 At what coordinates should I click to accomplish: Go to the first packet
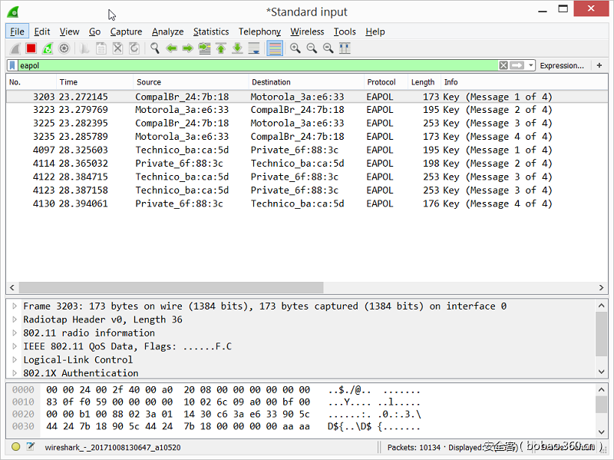(x=221, y=48)
